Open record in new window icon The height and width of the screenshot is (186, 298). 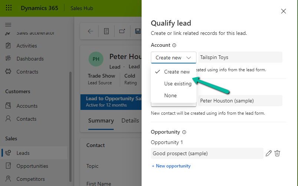tap(122, 31)
